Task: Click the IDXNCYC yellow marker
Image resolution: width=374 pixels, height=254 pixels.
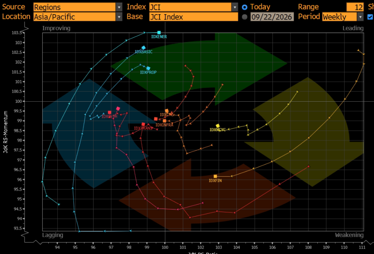Action: tap(218, 126)
